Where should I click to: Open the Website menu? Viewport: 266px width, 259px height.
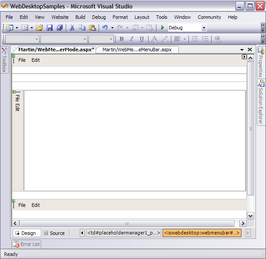(60, 17)
